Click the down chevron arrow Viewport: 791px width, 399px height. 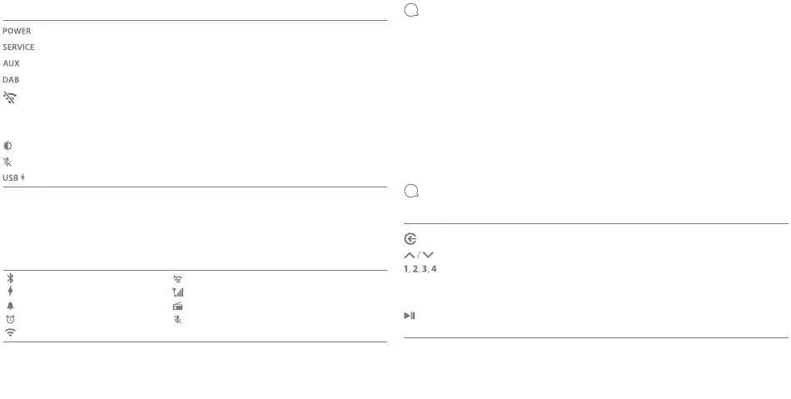(428, 255)
